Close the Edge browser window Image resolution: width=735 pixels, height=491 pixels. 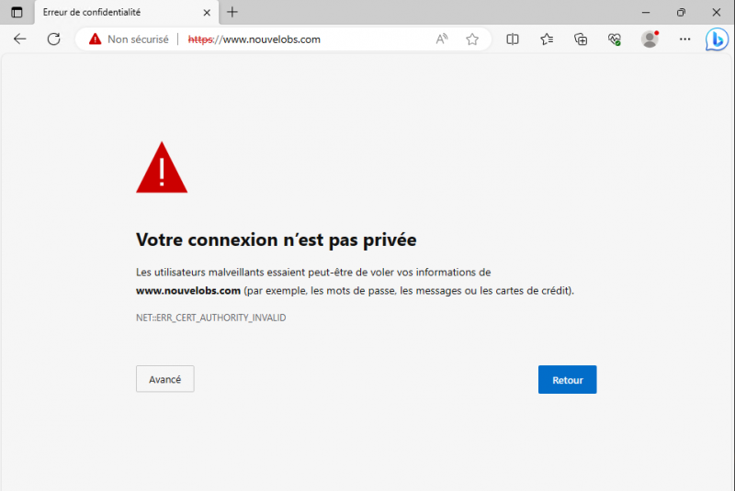[x=717, y=12]
